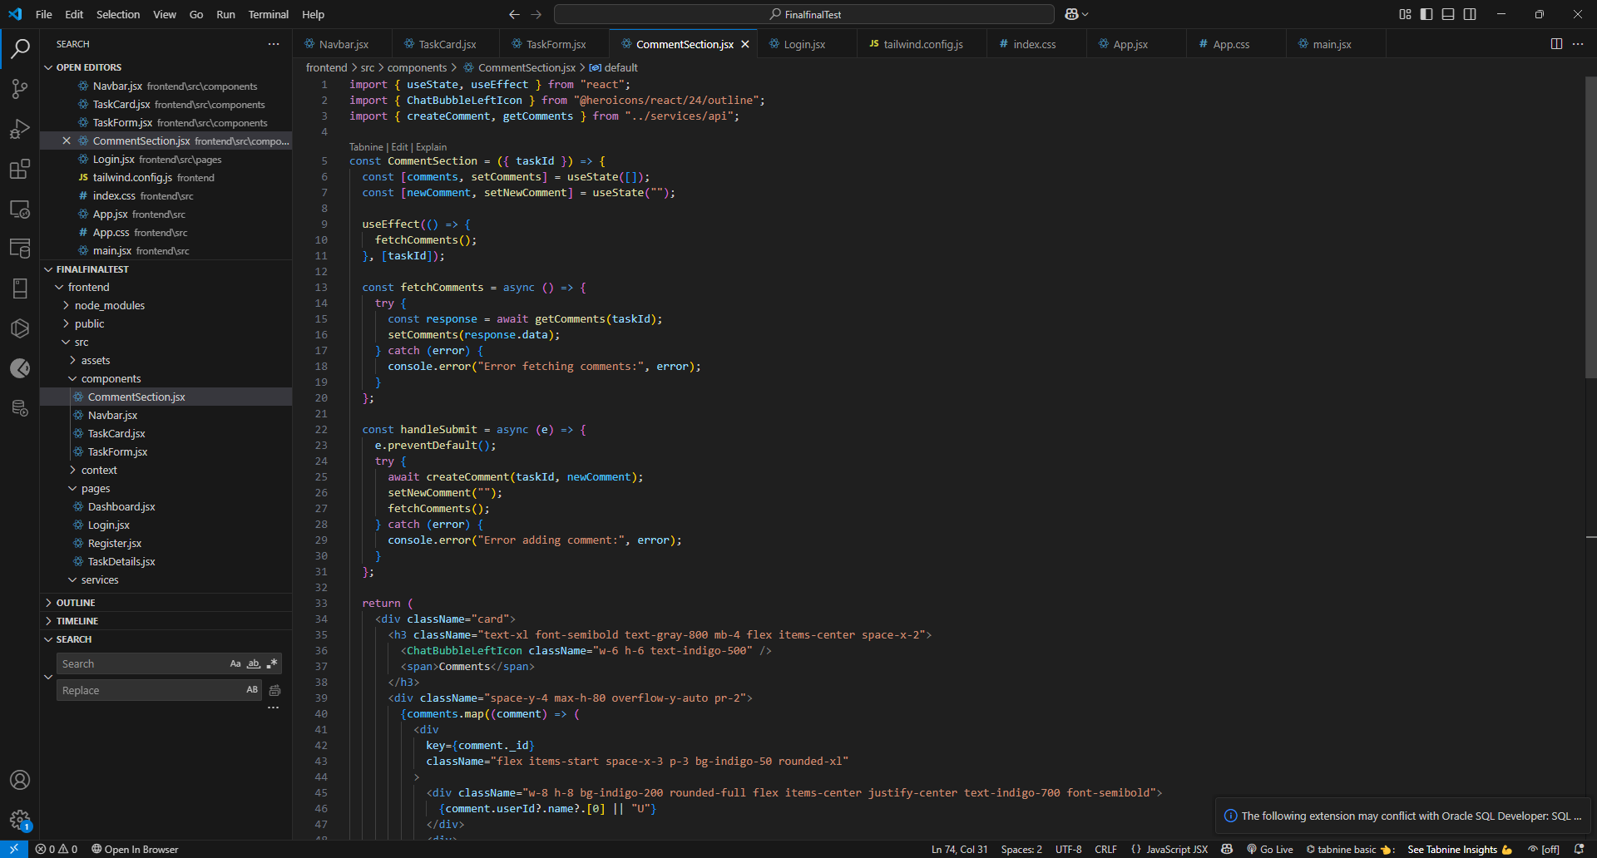Expand the node_modules folder
This screenshot has height=858, width=1597.
[x=109, y=305]
